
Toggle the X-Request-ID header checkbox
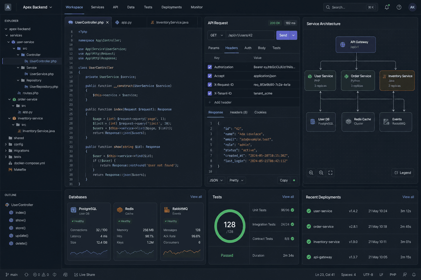210,84
